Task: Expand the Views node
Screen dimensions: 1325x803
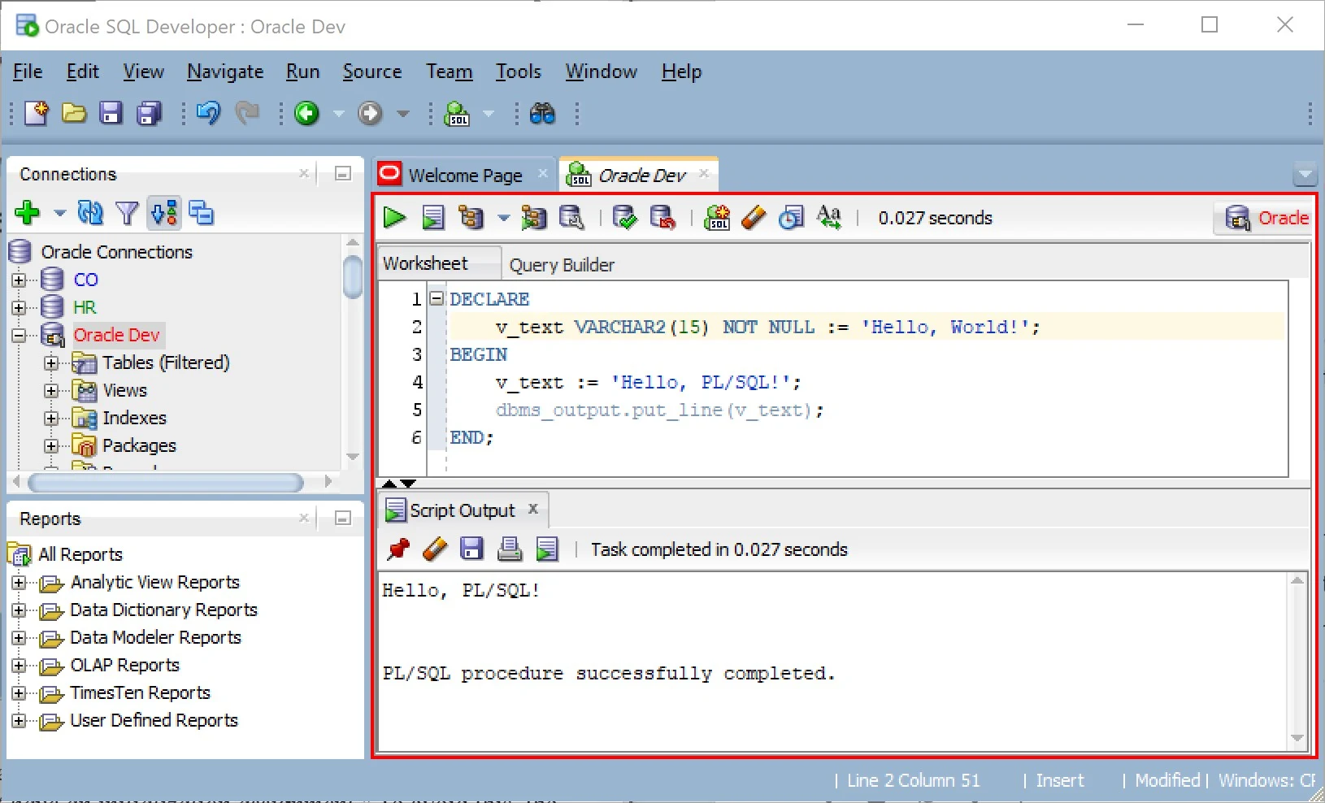Action: [52, 391]
